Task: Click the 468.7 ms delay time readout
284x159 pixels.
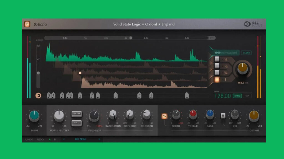Action: pyautogui.click(x=243, y=83)
